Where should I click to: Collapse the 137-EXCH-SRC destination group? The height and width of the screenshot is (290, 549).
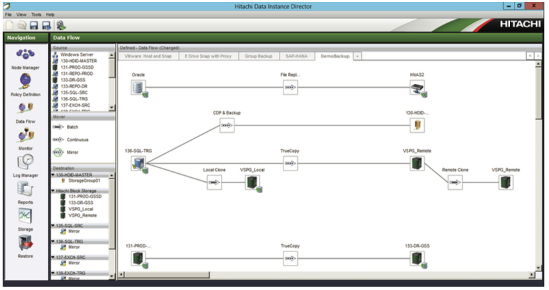pyautogui.click(x=53, y=257)
